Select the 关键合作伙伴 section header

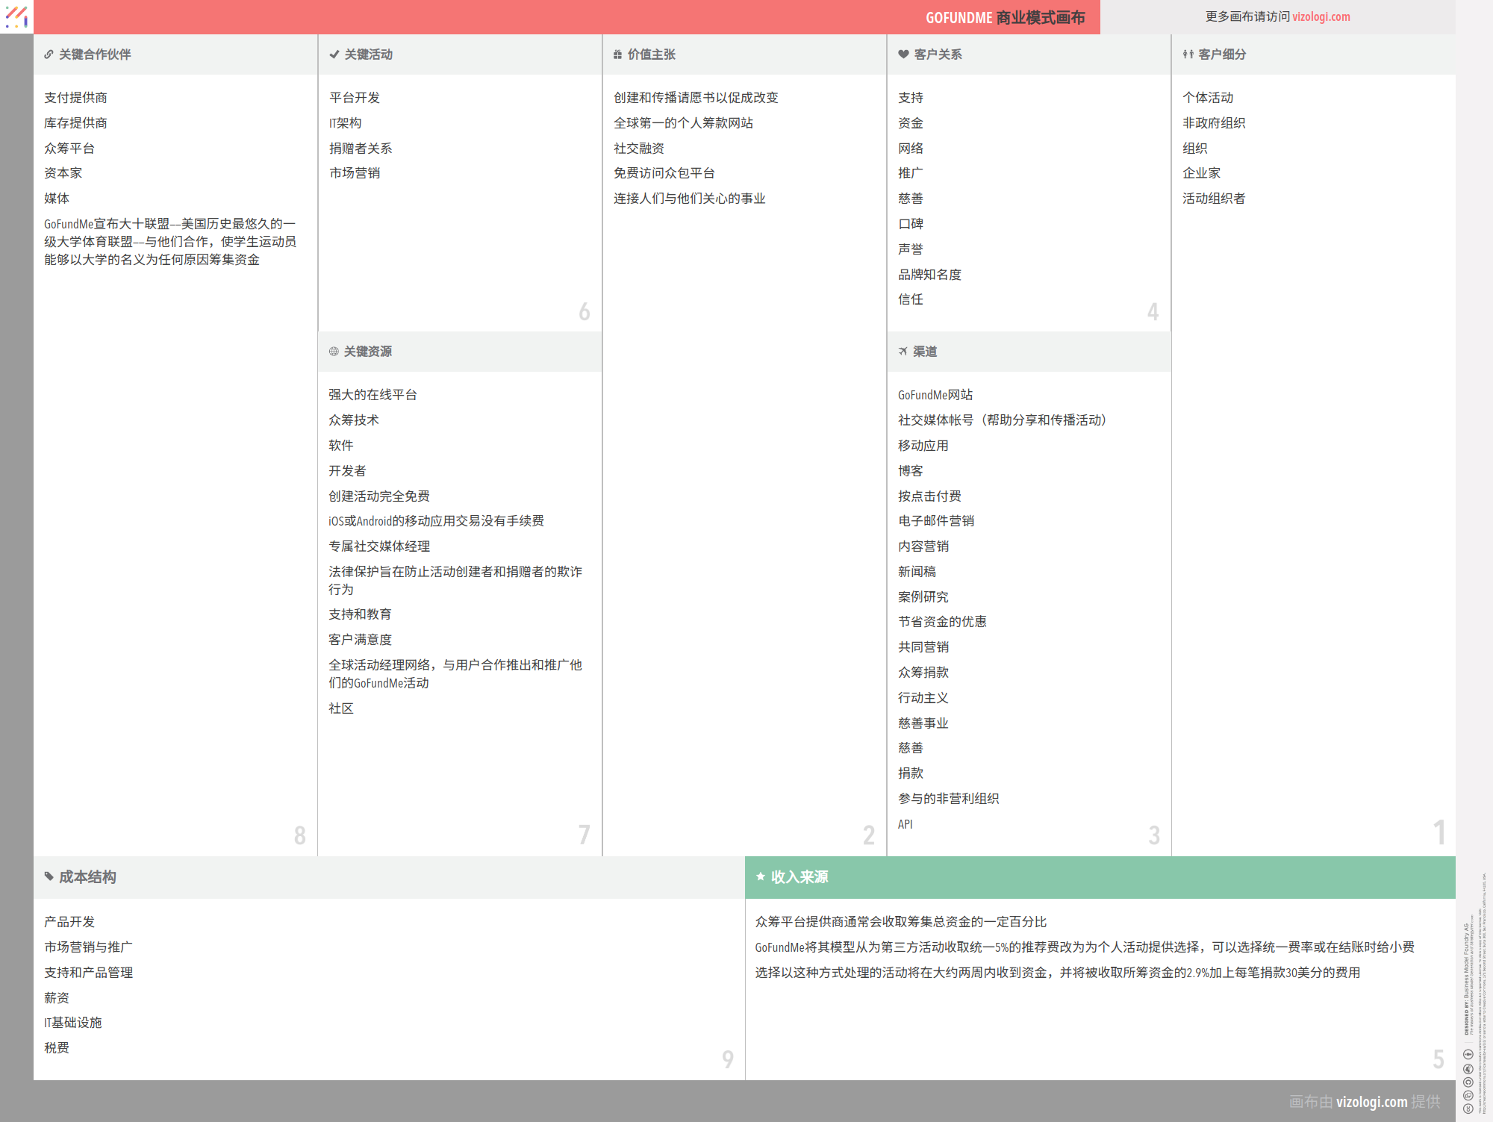point(95,54)
